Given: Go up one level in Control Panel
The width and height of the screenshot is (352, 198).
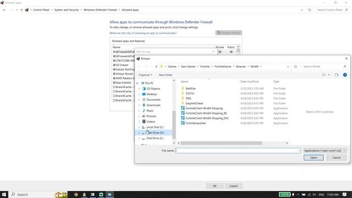Looking at the screenshot, I should click(21, 10).
